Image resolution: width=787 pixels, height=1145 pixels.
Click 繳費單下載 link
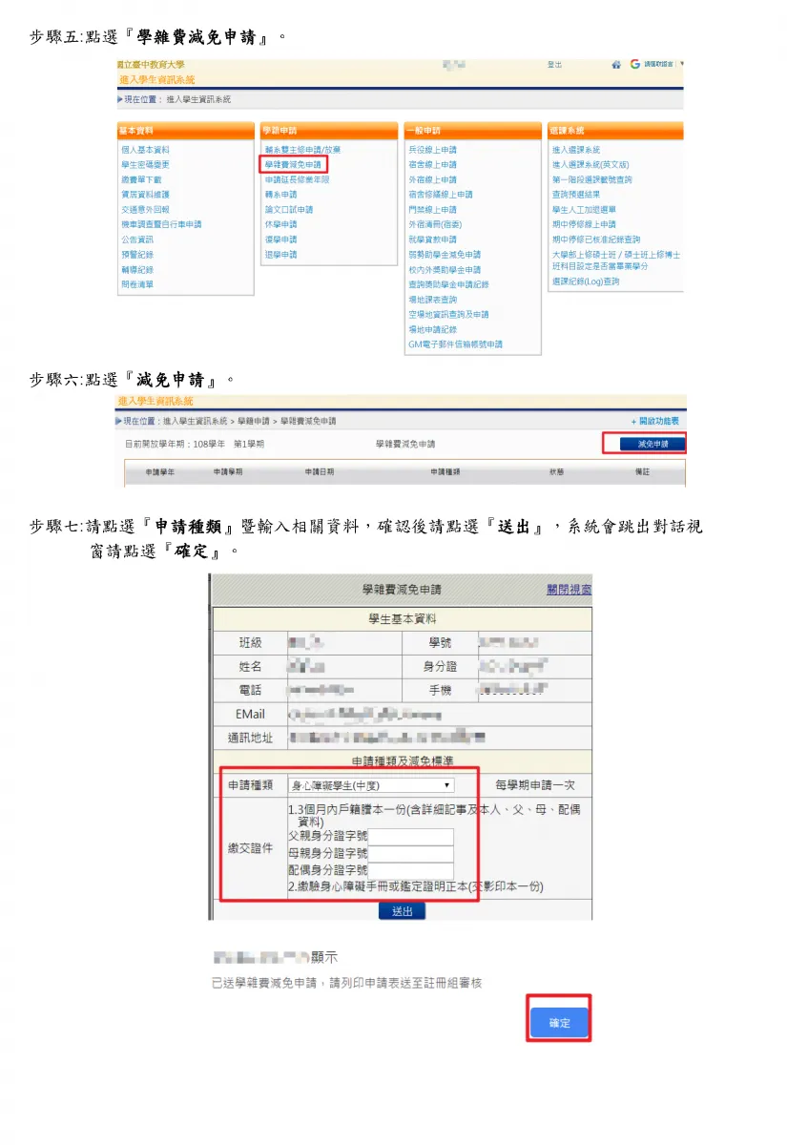(141, 179)
